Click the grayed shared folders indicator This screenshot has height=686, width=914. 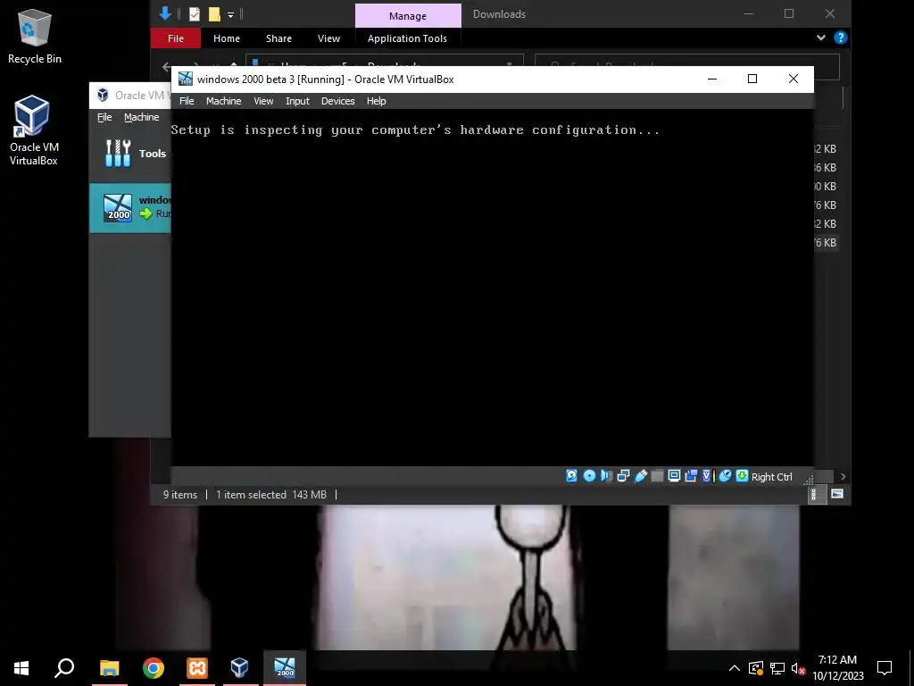[x=657, y=476]
